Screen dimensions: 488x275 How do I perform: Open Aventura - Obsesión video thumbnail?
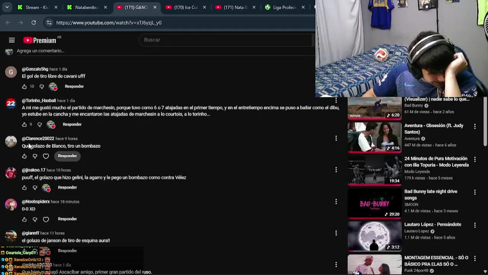(375, 137)
